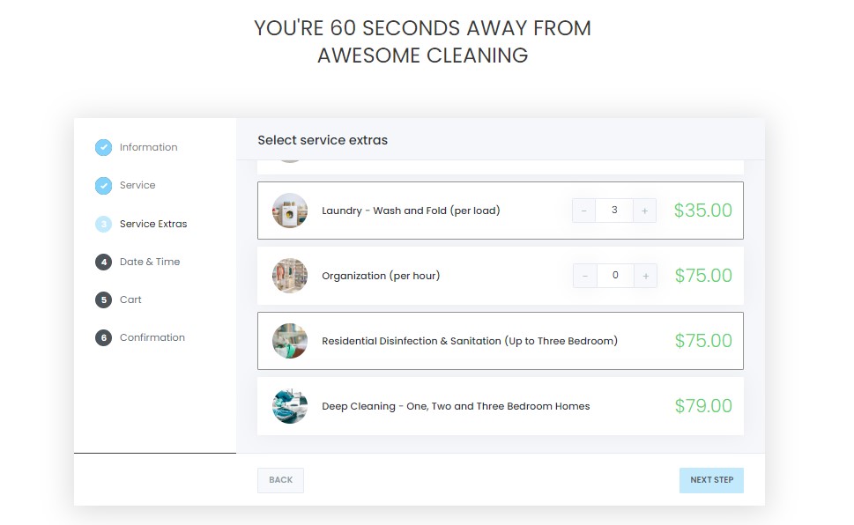Toggle Residential Disinfection & Sanitation extra
This screenshot has height=525, width=854.
(x=470, y=341)
